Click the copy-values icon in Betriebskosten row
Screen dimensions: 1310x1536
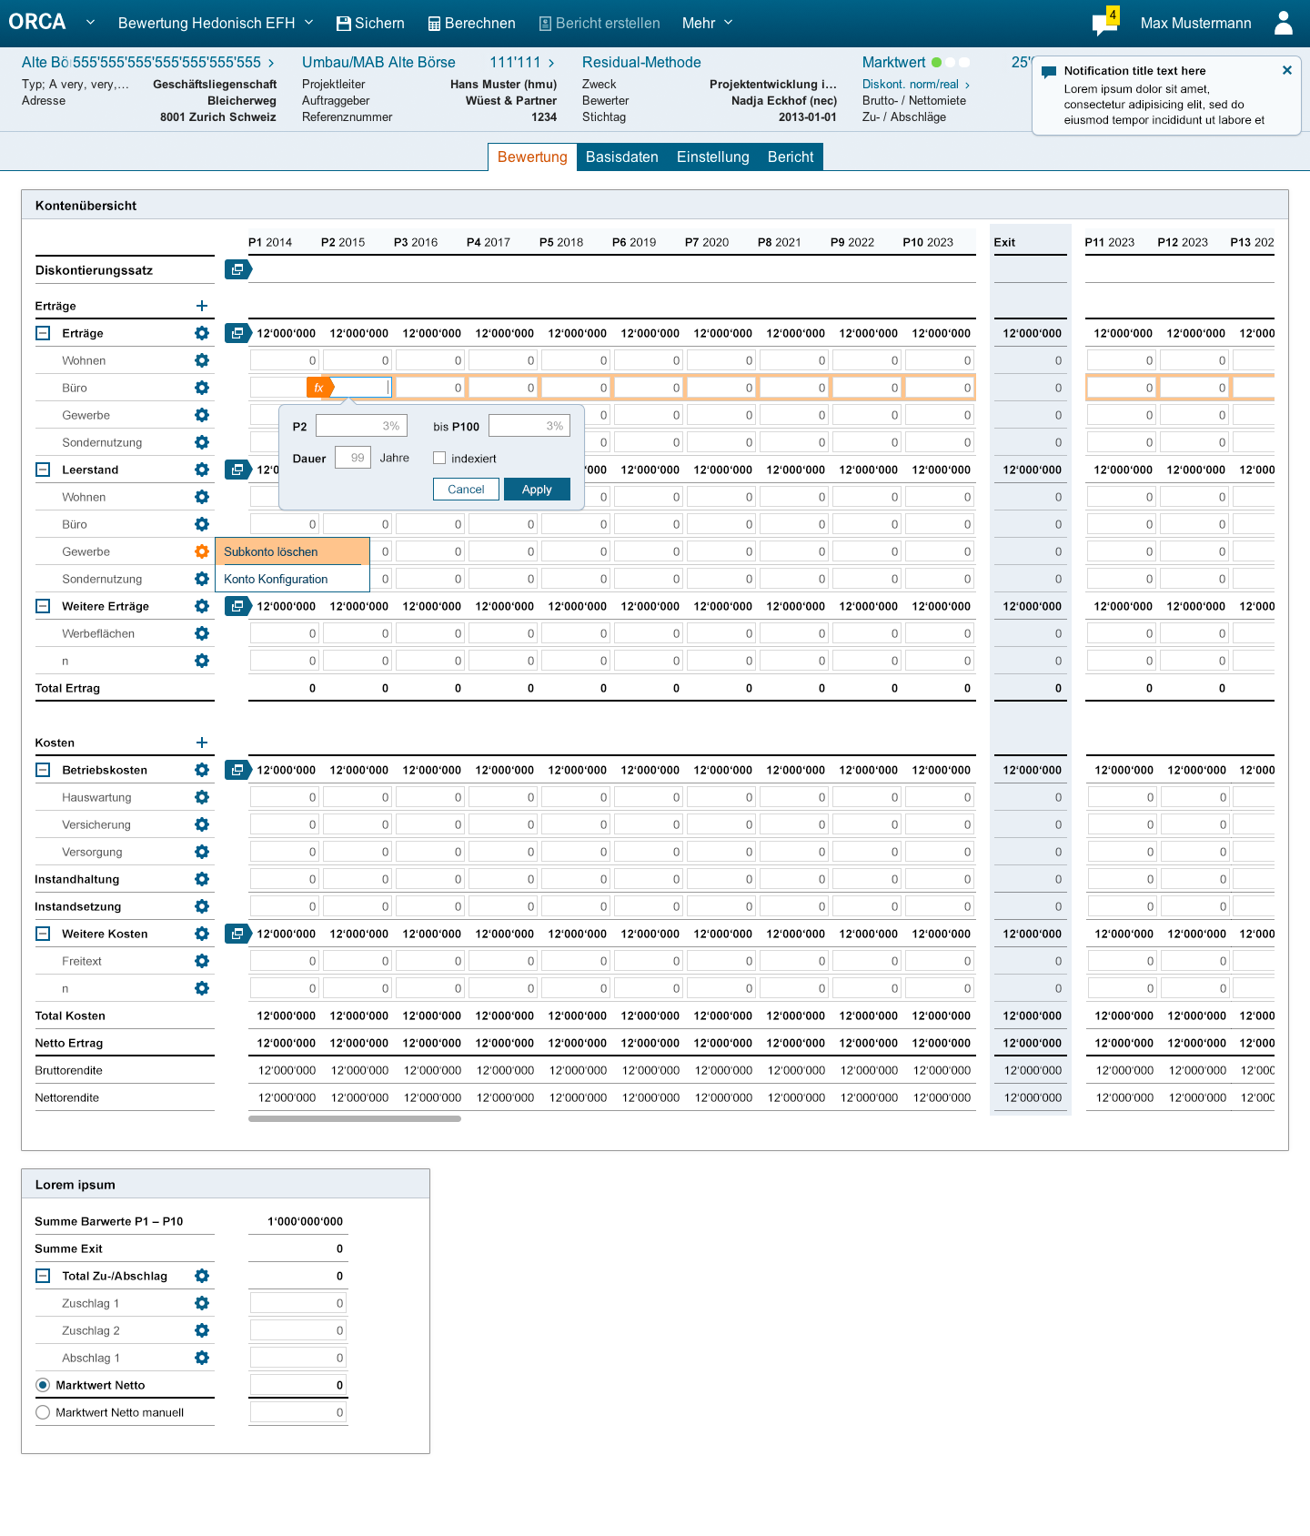point(237,770)
